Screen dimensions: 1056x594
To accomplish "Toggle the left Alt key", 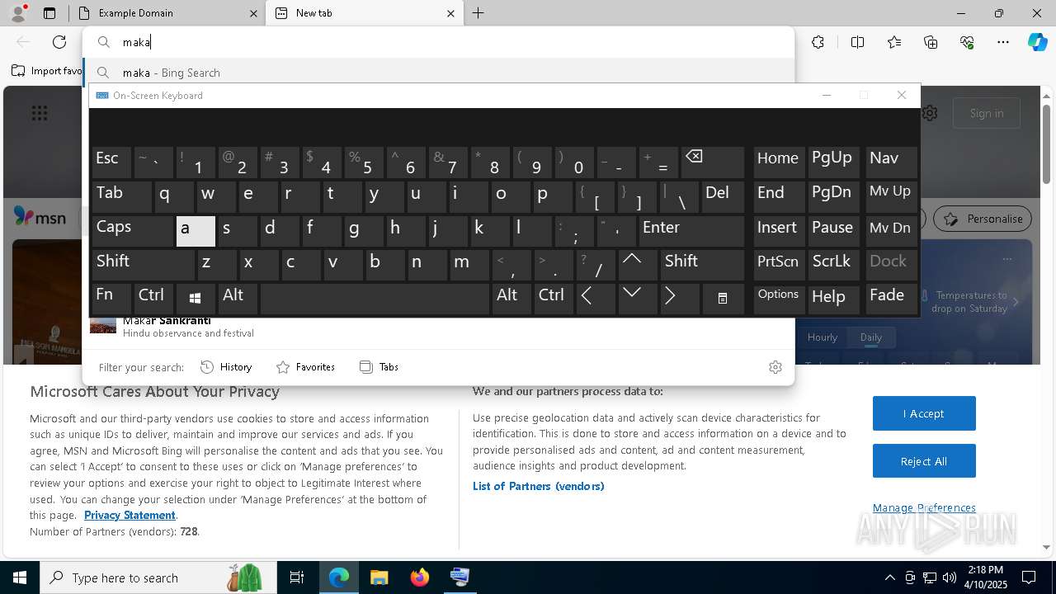I will (x=237, y=298).
